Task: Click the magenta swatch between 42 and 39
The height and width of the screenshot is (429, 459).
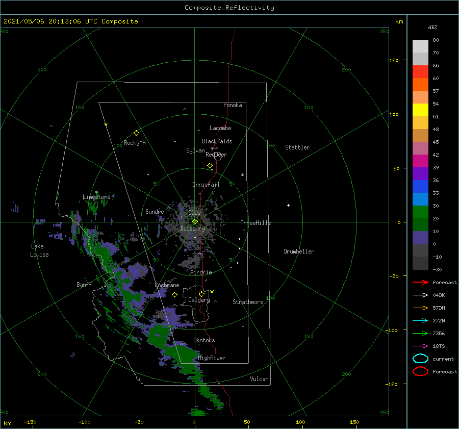Action: click(420, 161)
